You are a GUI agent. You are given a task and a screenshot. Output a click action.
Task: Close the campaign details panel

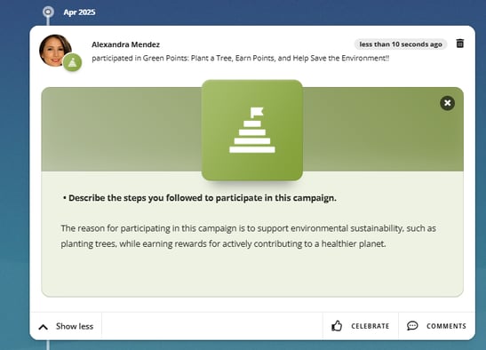tap(447, 103)
